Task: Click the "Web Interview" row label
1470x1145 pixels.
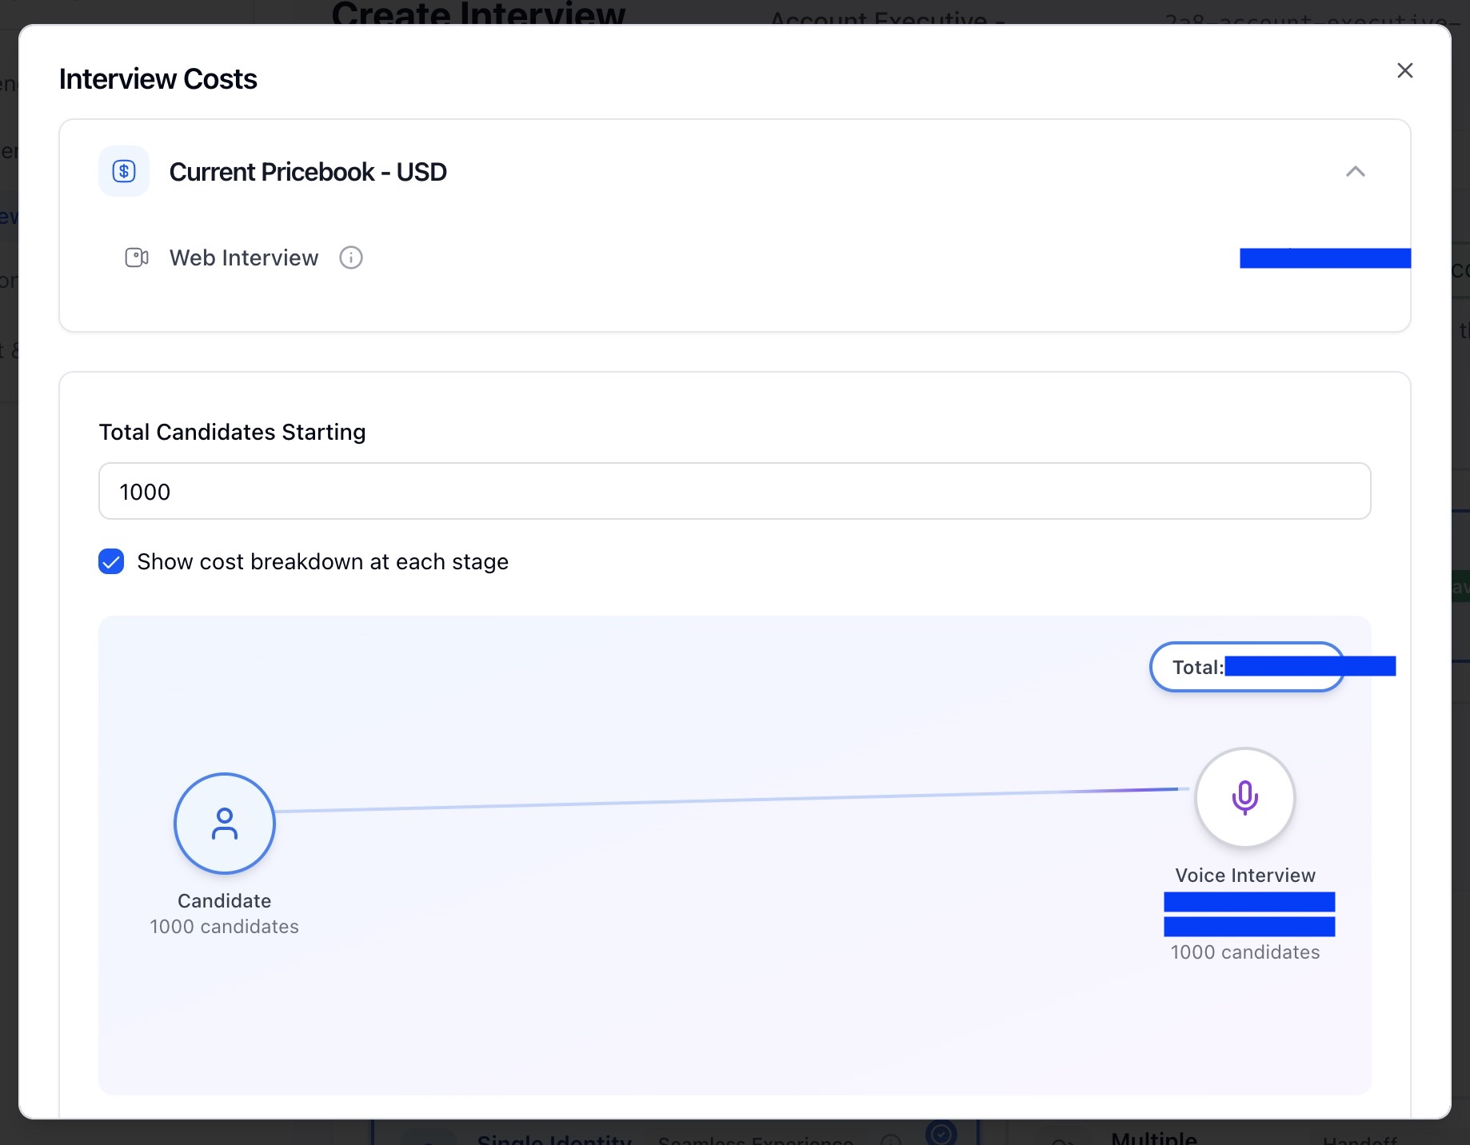Action: coord(244,257)
